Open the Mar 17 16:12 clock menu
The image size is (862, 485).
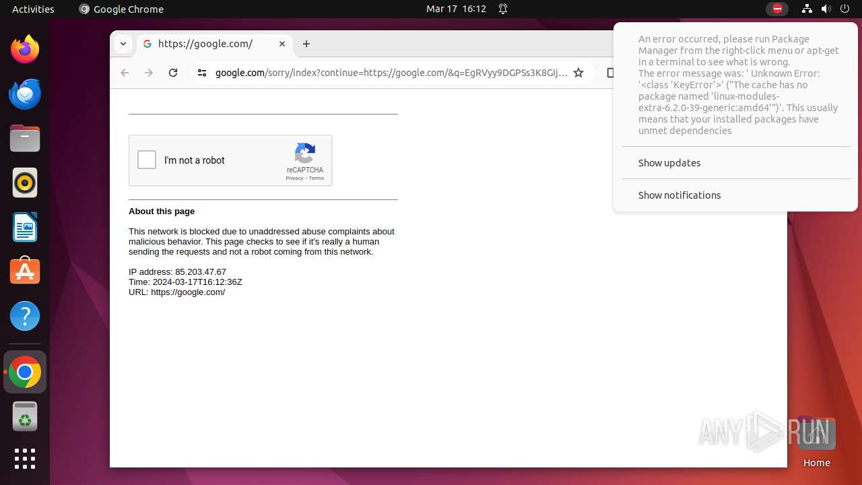[456, 9]
